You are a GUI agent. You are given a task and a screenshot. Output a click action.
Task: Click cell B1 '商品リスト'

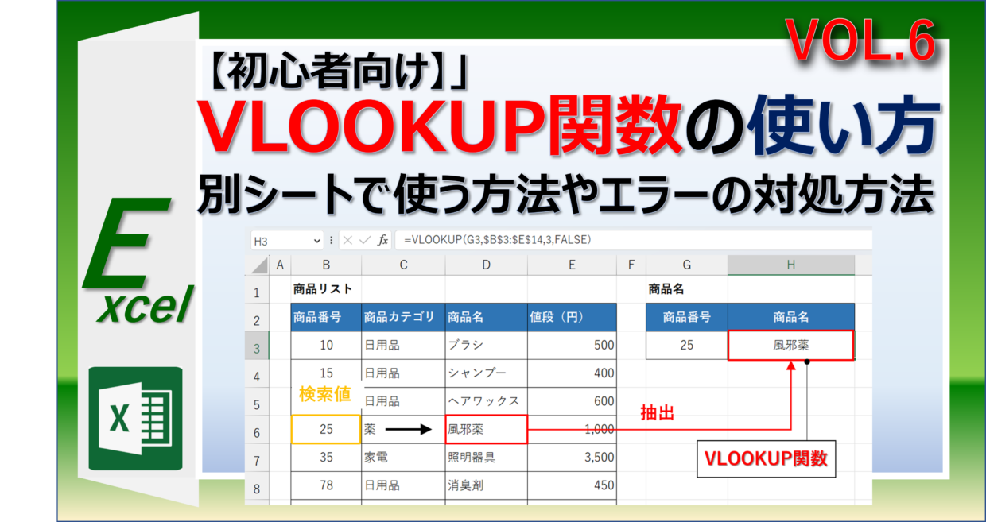[x=326, y=289]
